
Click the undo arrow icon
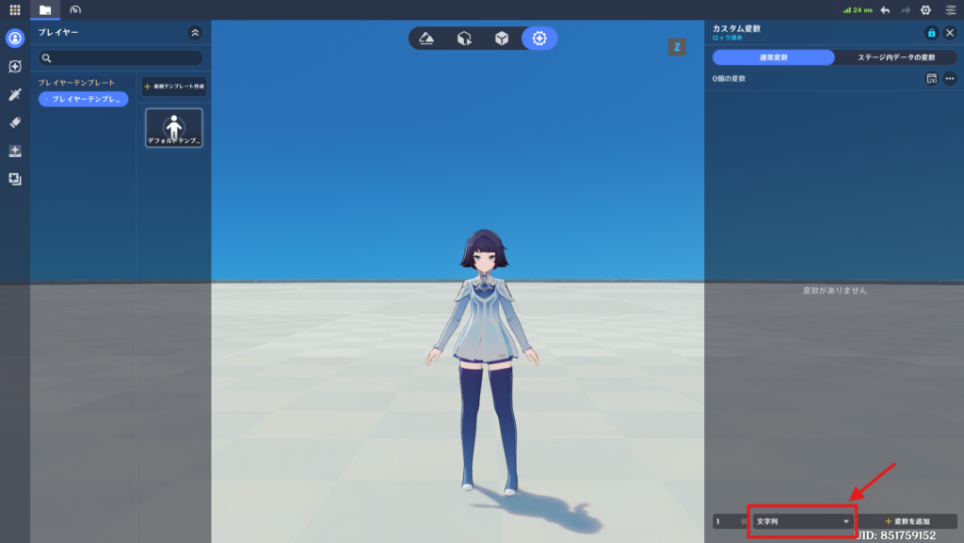[x=885, y=9]
